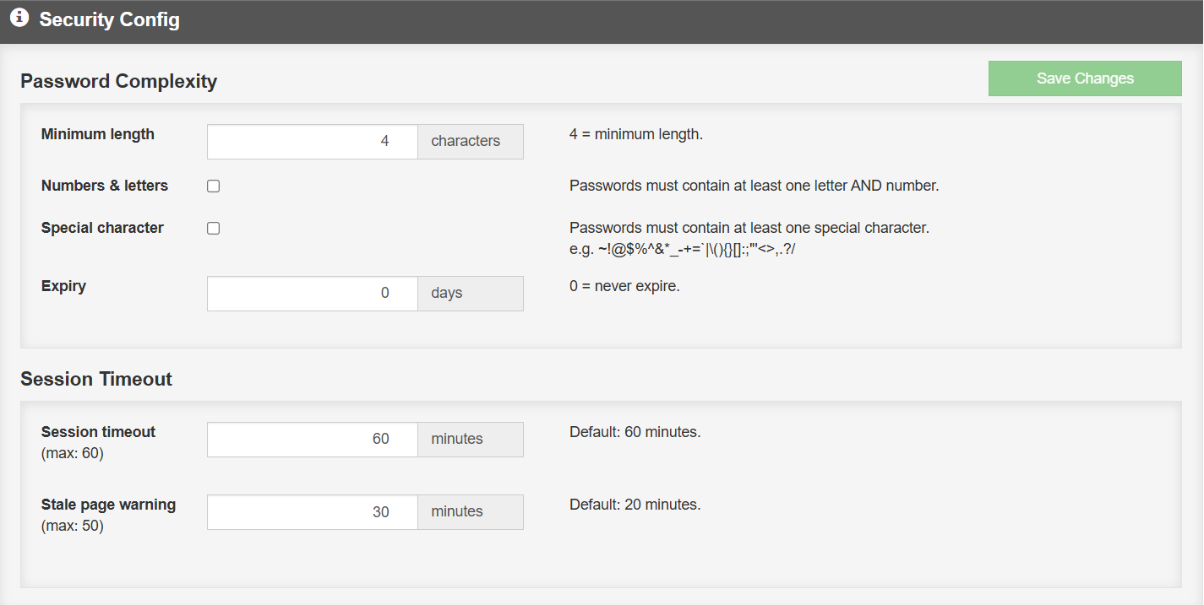This screenshot has height=605, width=1204.
Task: Click the Security Config title text
Action: pos(110,19)
